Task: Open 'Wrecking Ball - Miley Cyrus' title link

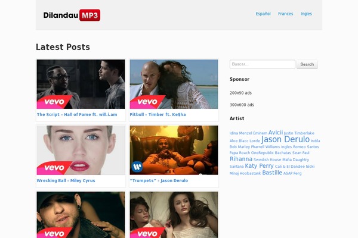Action: pyautogui.click(x=66, y=181)
